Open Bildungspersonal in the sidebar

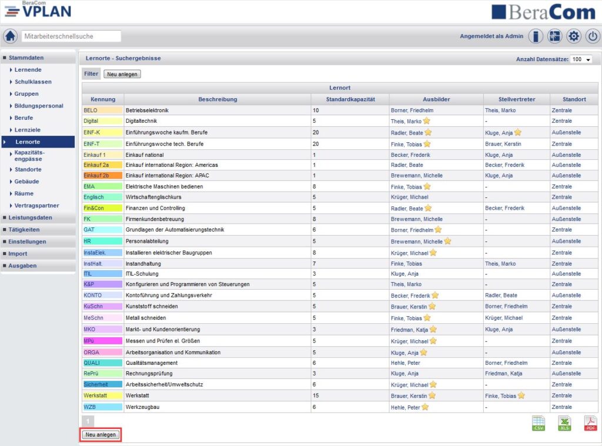[x=39, y=106]
